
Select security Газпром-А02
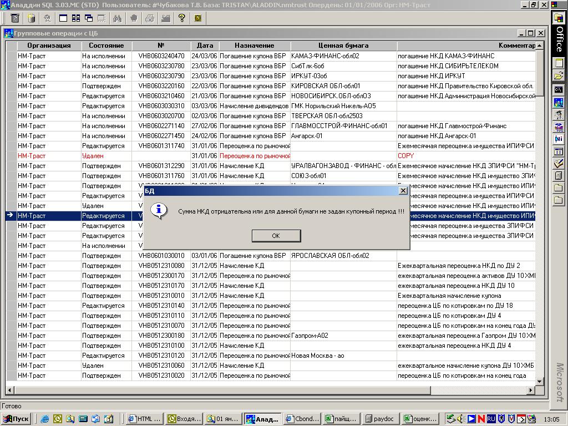point(343,336)
